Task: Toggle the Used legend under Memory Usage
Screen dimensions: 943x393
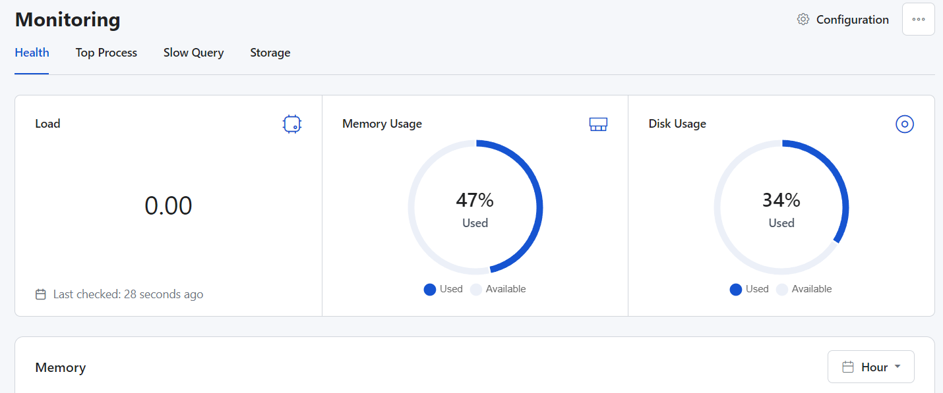Action: 443,289
